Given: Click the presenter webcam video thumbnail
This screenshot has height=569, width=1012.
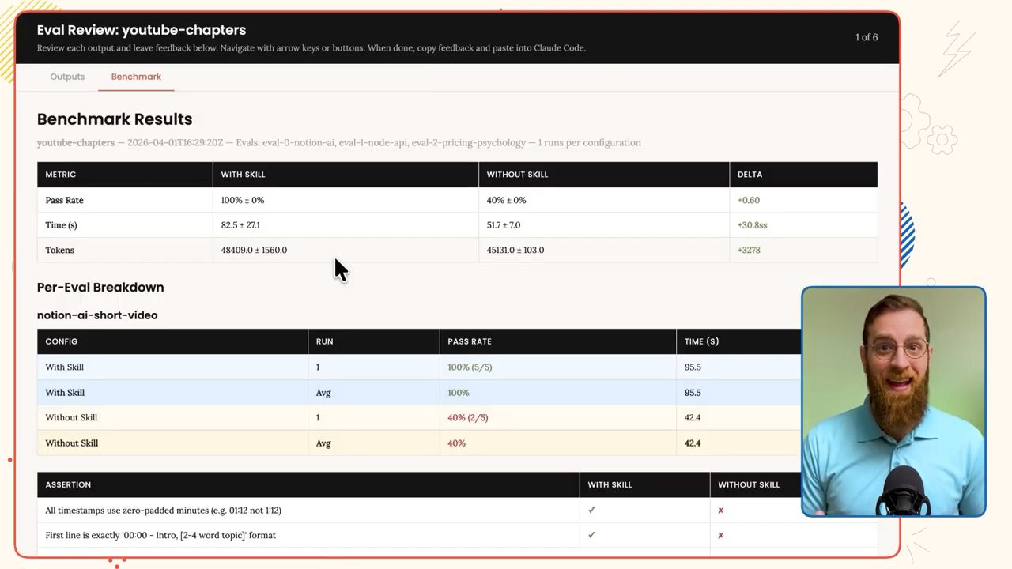Looking at the screenshot, I should pos(893,401).
